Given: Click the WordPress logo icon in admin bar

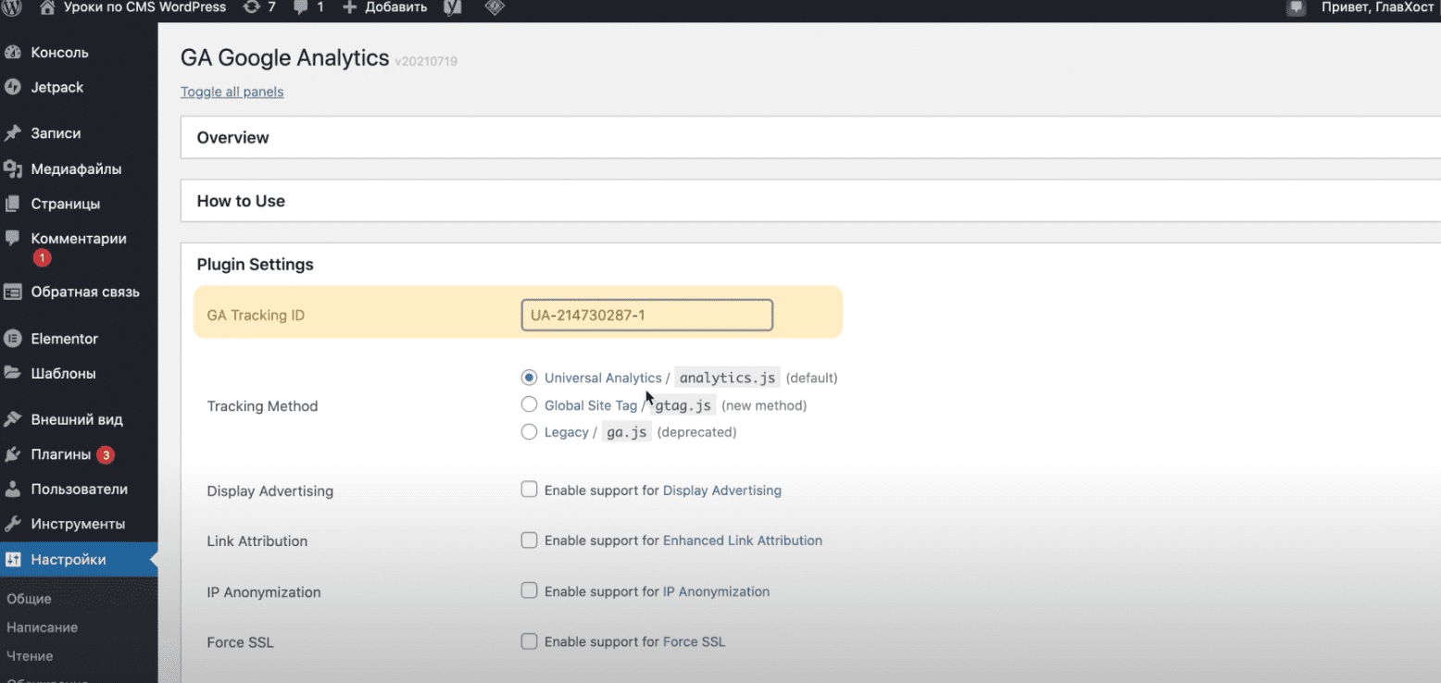Looking at the screenshot, I should [x=11, y=7].
